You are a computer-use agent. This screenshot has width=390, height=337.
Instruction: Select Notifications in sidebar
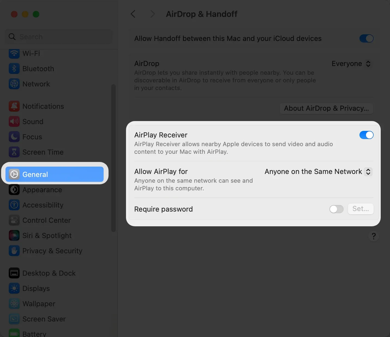tap(43, 106)
